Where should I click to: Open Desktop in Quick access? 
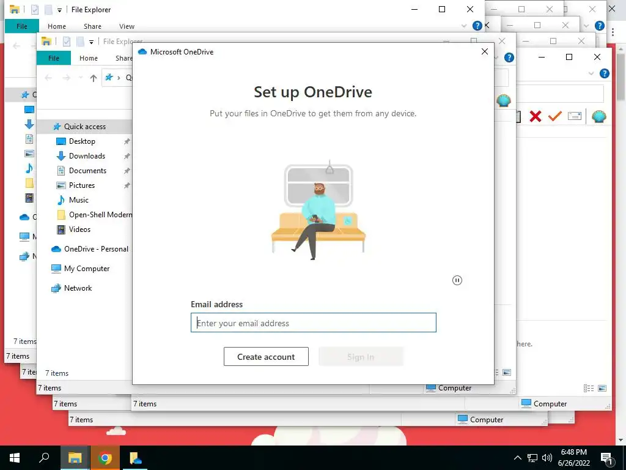[82, 141]
